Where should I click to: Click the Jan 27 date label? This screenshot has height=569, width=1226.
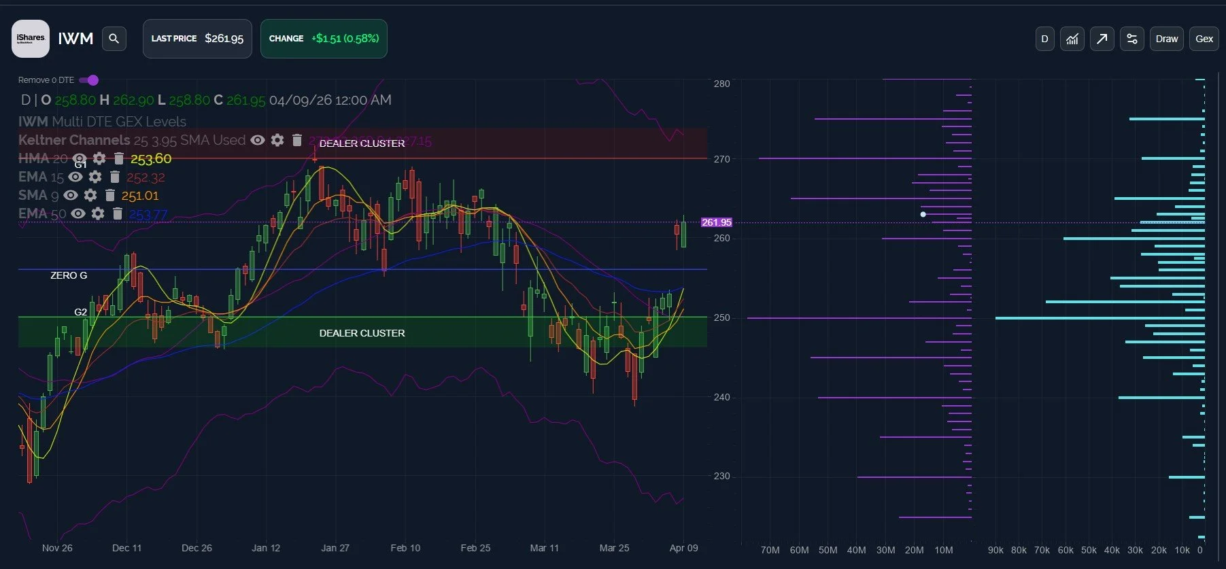(x=335, y=548)
